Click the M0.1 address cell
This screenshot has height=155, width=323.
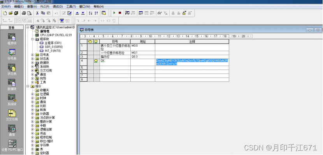point(142,53)
